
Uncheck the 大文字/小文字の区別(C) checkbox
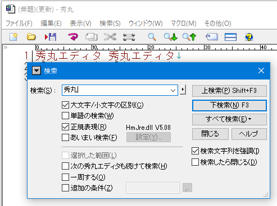click(x=65, y=105)
